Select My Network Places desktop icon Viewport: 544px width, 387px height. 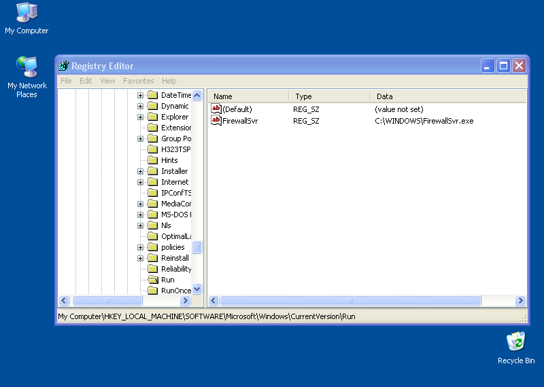tap(27, 67)
